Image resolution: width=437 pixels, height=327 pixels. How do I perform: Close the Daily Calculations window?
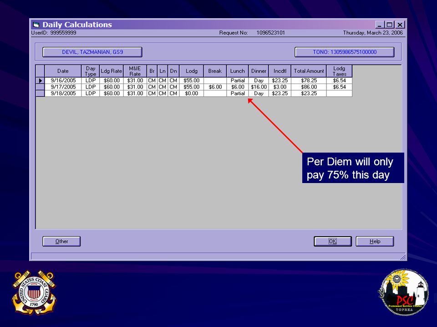400,25
